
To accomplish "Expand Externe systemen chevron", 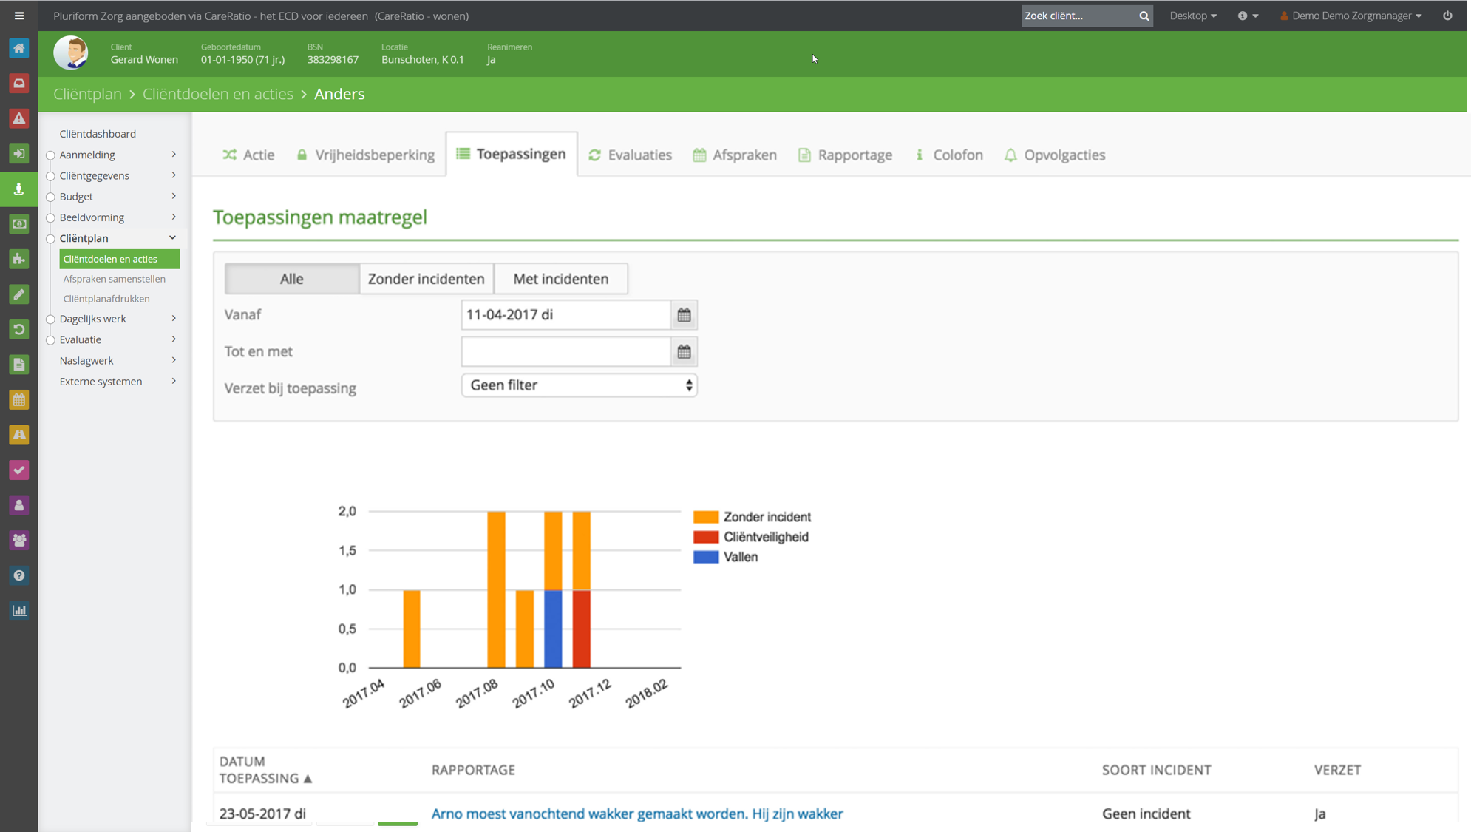I will point(174,381).
